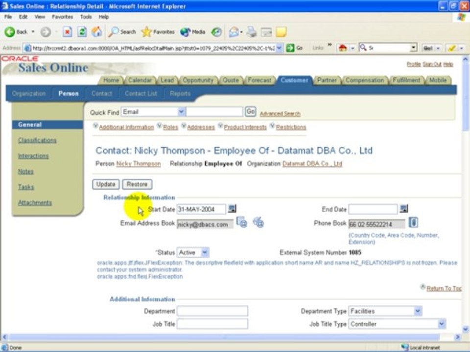Click the second email globe icon beside nicky@dbacs.com

pyautogui.click(x=258, y=222)
